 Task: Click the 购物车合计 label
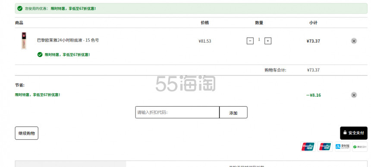click(x=275, y=70)
